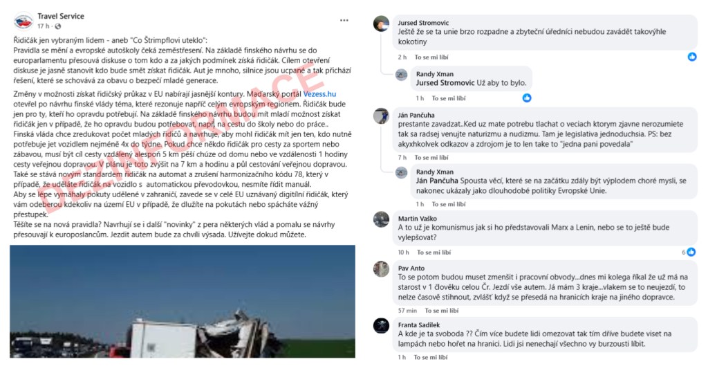Viewport: 708px width, 375px height.
Task: Click the 10 h timestamp on Martin Vaško's comment
Action: (403, 252)
